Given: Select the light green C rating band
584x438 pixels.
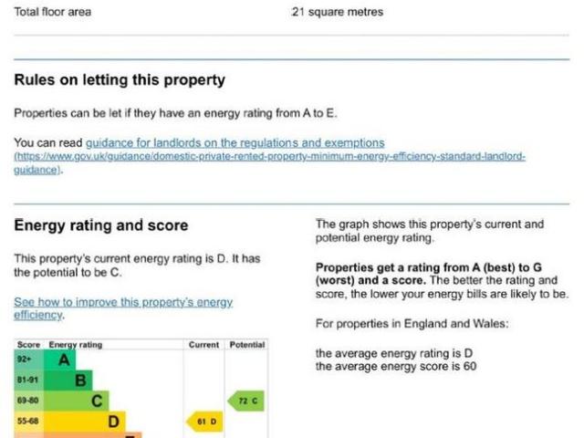Looking at the screenshot, I should click(x=95, y=400).
